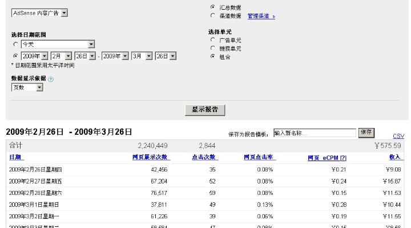Image resolution: width=411 pixels, height=228 pixels.
Task: Click the revenue value ¥11.53
Action: [392, 193]
